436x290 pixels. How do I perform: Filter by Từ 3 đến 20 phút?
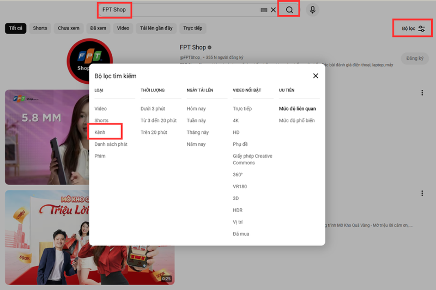(x=159, y=120)
